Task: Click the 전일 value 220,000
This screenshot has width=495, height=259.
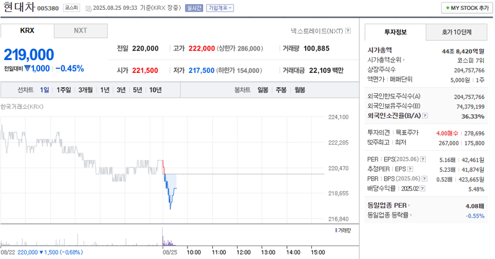Action: click(145, 48)
